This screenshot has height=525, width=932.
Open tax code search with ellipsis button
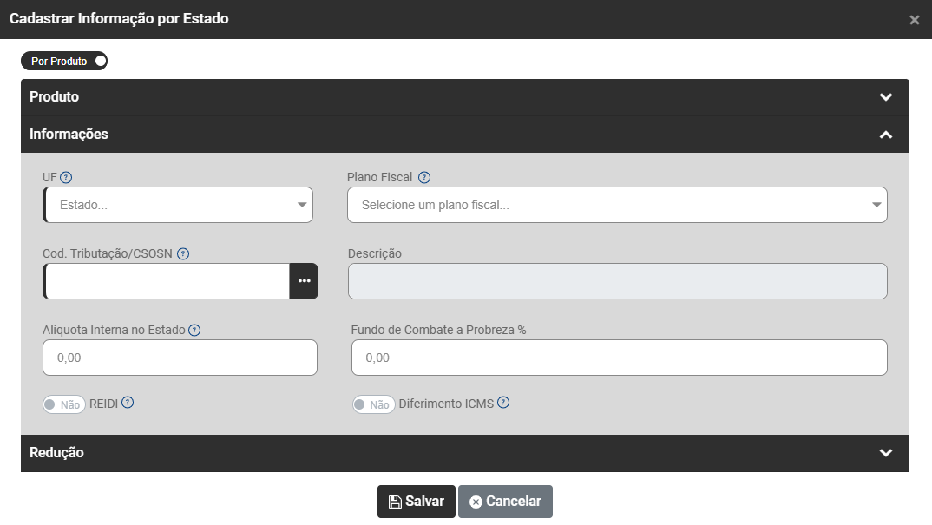(304, 281)
